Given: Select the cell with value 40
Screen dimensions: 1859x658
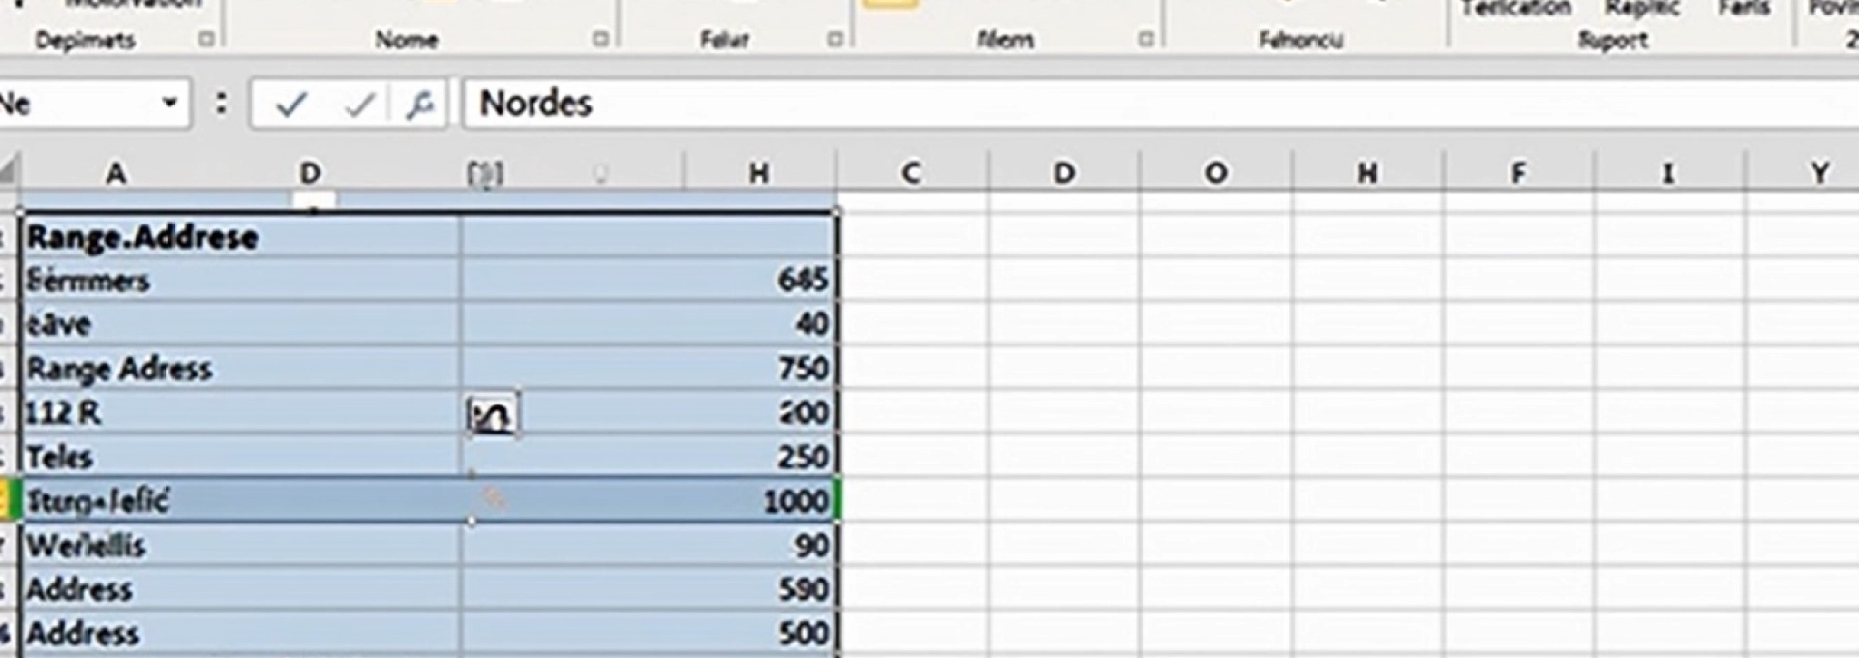Looking at the screenshot, I should click(x=649, y=324).
